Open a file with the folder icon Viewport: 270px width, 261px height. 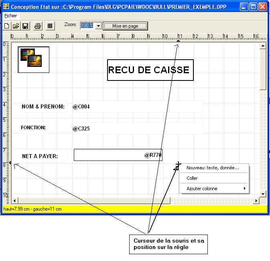pyautogui.click(x=16, y=26)
